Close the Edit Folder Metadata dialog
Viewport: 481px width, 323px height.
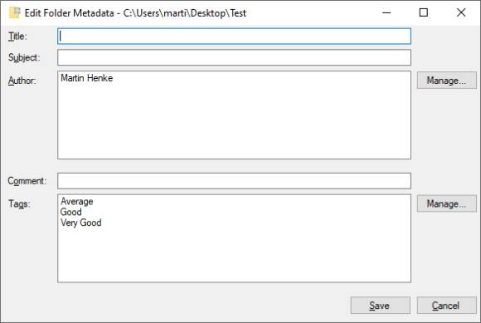point(461,12)
